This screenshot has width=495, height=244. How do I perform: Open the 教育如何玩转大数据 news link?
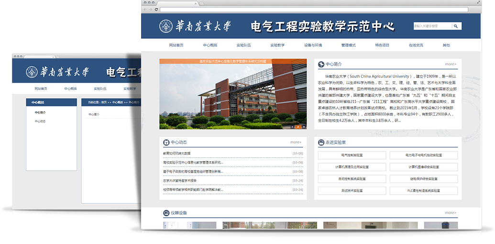pyautogui.click(x=176, y=154)
